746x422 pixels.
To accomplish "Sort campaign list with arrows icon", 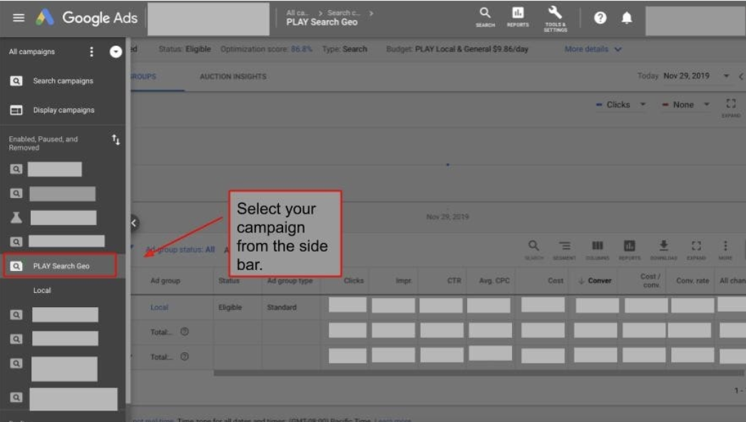I will point(116,140).
